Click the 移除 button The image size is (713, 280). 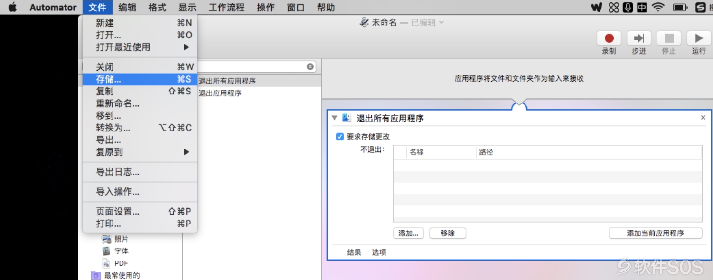[x=448, y=233]
